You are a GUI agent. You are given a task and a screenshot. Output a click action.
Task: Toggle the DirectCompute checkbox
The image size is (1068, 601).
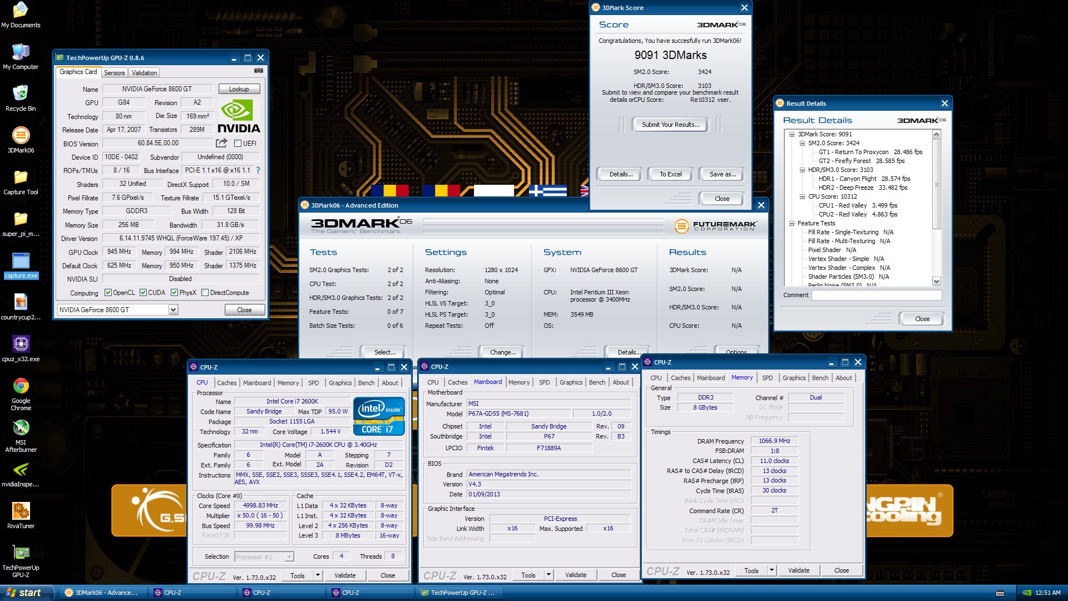pyautogui.click(x=205, y=293)
